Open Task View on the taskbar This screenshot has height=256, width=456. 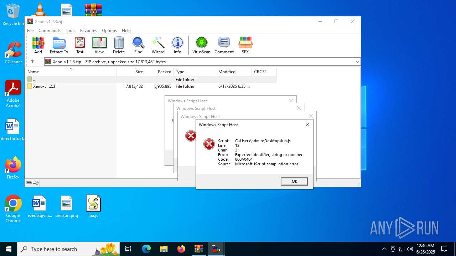pyautogui.click(x=128, y=249)
